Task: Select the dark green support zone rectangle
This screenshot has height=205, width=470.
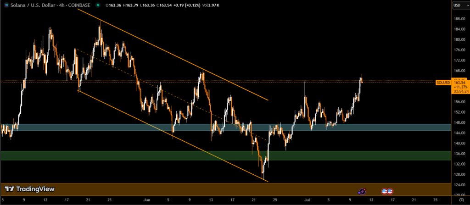Action: (138, 155)
